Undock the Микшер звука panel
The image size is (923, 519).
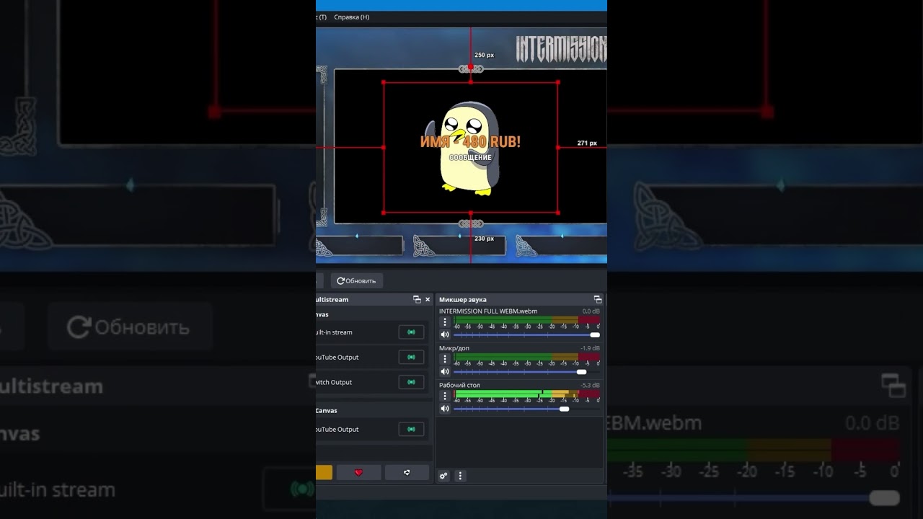(598, 299)
